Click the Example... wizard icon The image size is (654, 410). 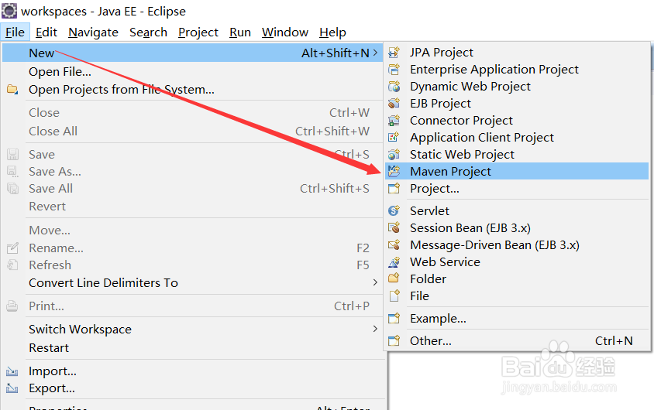394,319
